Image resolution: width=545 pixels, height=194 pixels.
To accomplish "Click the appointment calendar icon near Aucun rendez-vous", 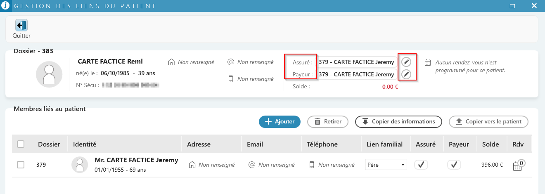I will 428,62.
